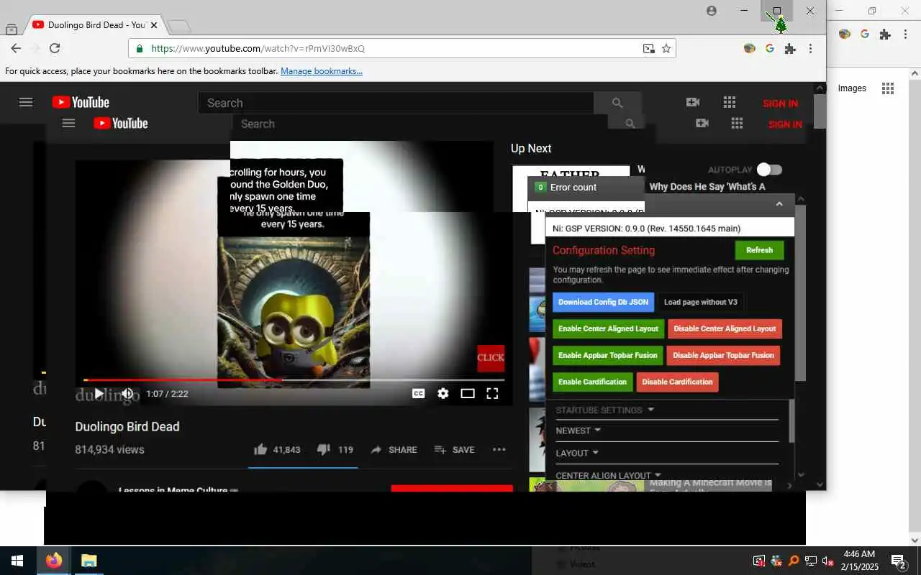
Task: Click the picture-in-picture icon in the address bar
Action: pyautogui.click(x=649, y=48)
